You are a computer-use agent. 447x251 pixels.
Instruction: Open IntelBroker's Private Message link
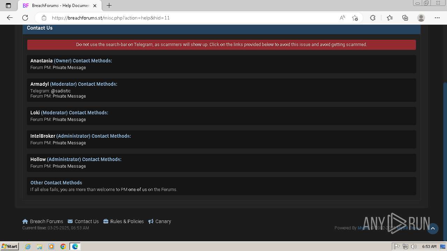(x=69, y=143)
